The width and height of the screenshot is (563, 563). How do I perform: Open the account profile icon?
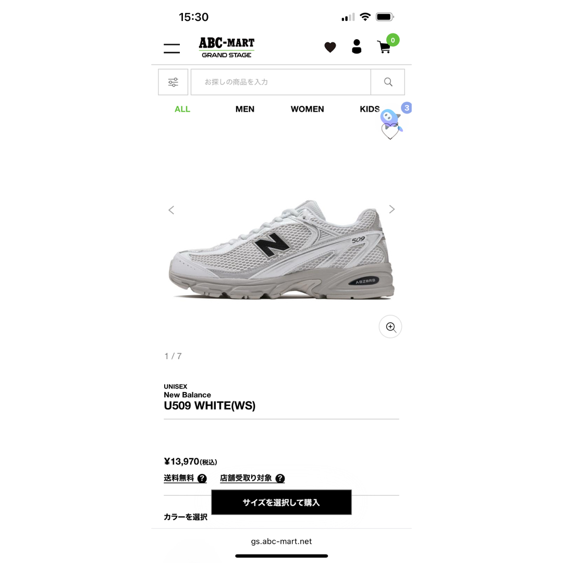tap(357, 47)
